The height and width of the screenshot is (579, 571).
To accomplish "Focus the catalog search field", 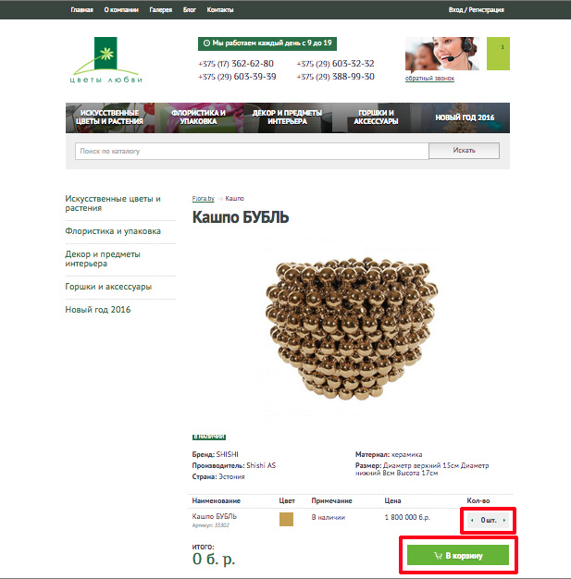I will [x=252, y=151].
